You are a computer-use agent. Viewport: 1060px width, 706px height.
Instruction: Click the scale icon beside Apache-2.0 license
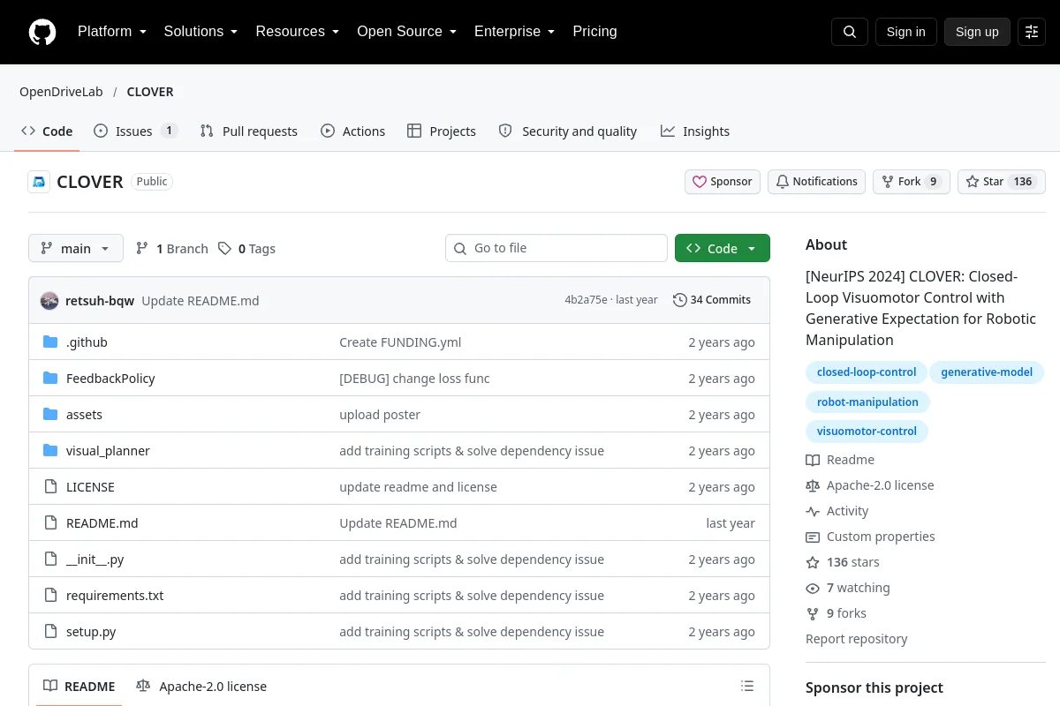(813, 485)
